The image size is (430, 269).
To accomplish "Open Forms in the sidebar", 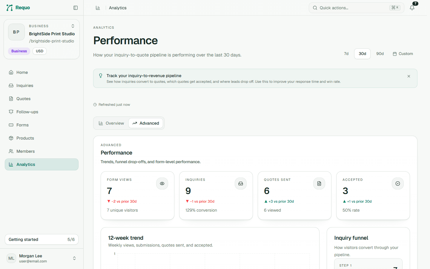I will pyautogui.click(x=42, y=125).
